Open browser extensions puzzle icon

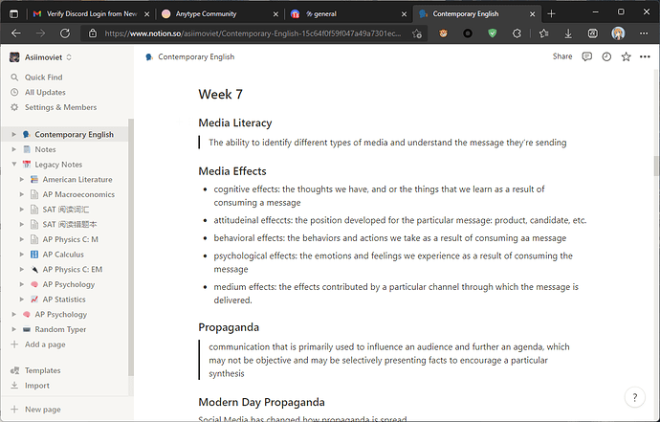coord(517,33)
